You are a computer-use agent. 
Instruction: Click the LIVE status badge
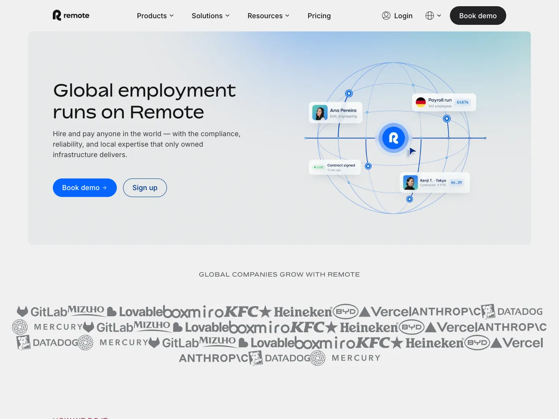(x=319, y=167)
